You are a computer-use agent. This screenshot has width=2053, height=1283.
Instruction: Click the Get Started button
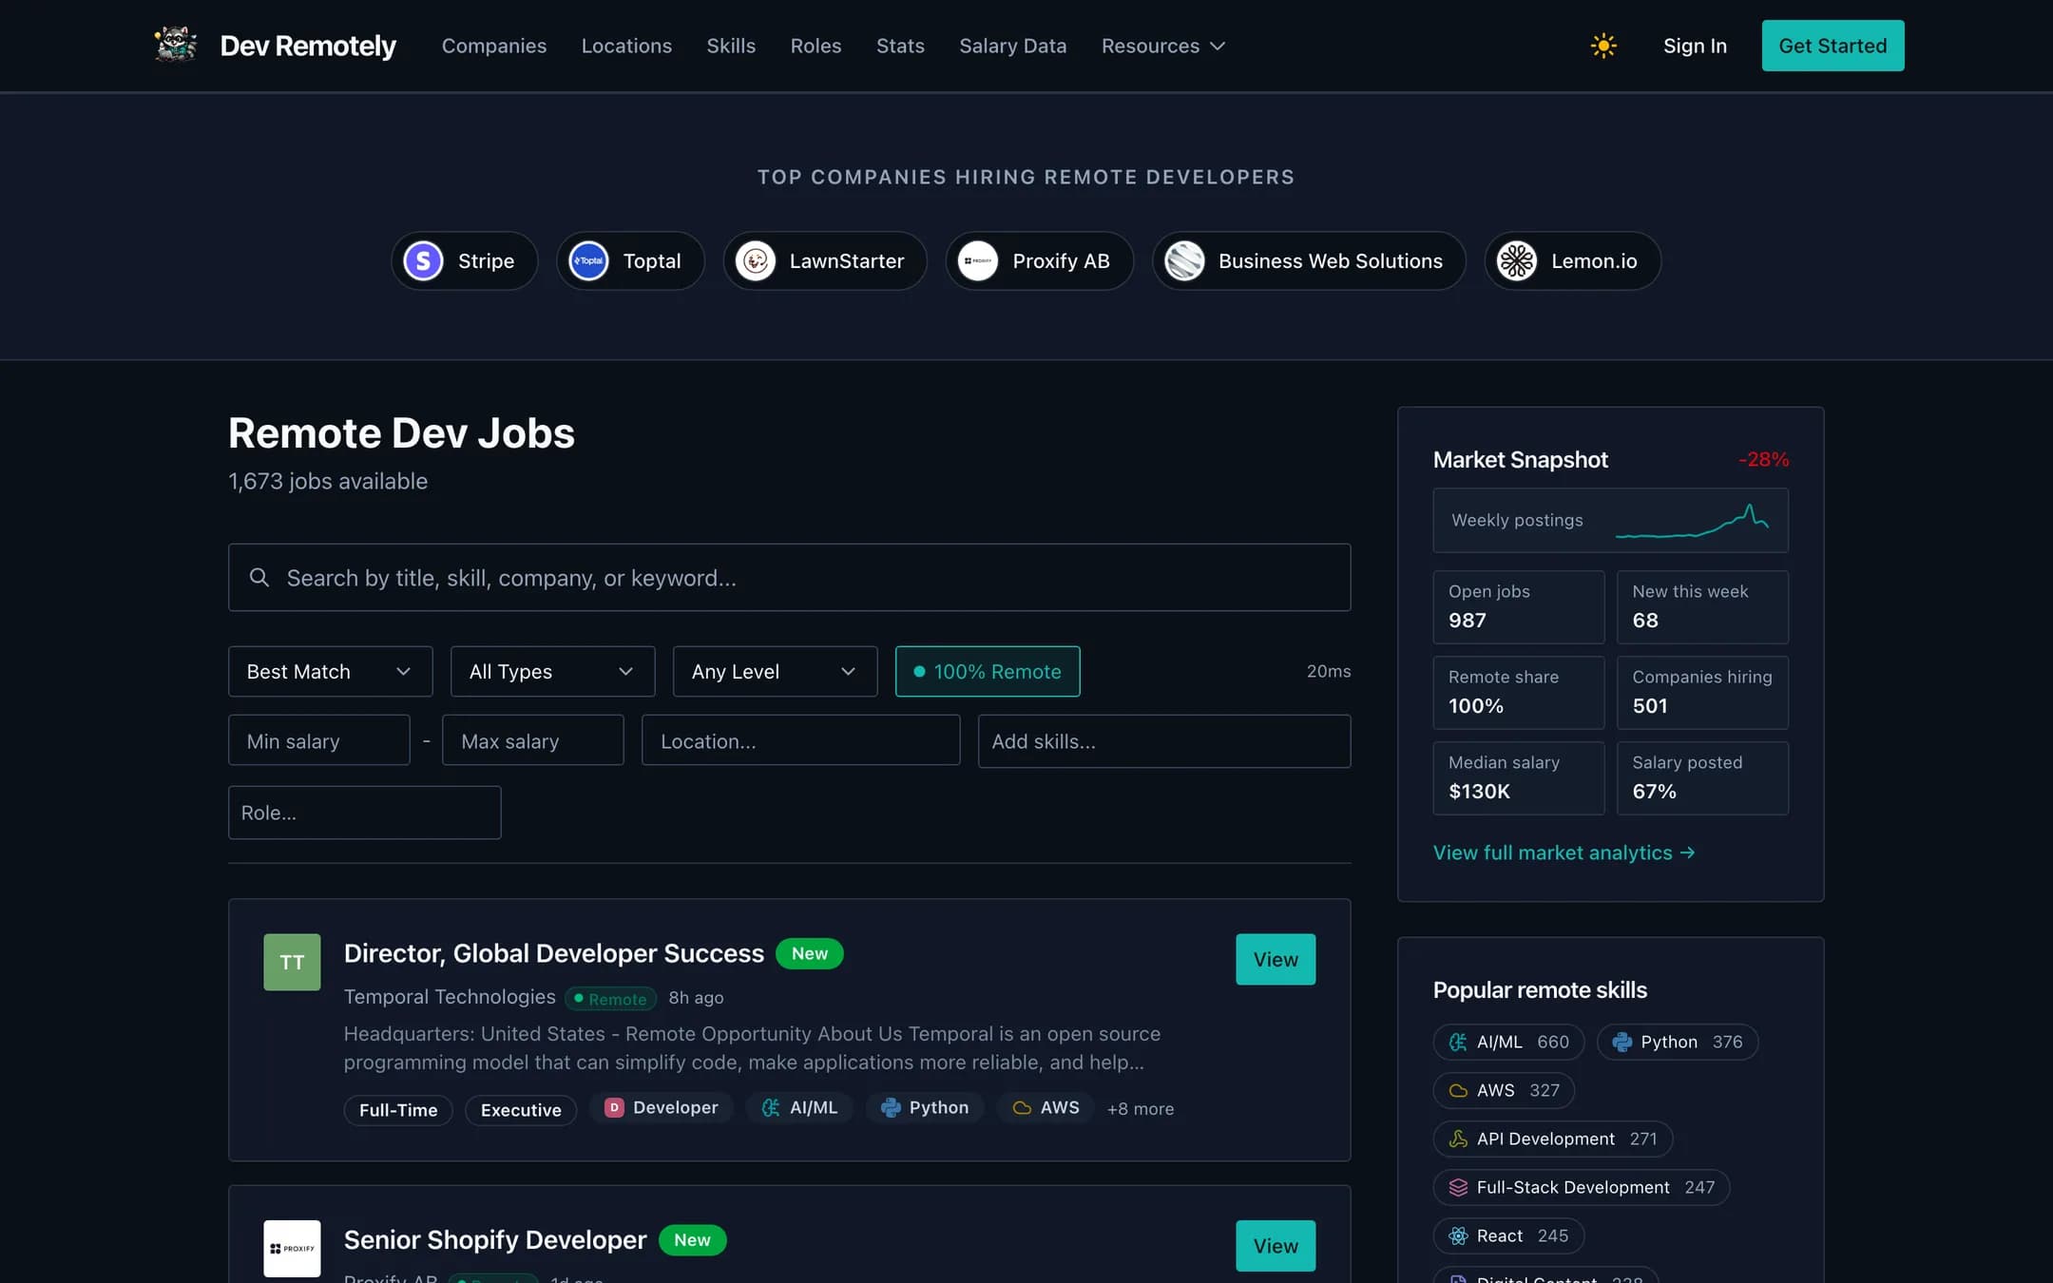click(1832, 46)
